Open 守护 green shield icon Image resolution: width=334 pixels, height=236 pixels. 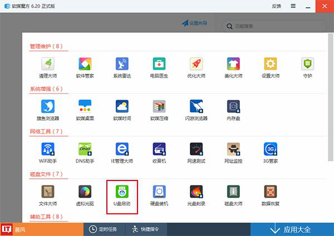(x=307, y=64)
